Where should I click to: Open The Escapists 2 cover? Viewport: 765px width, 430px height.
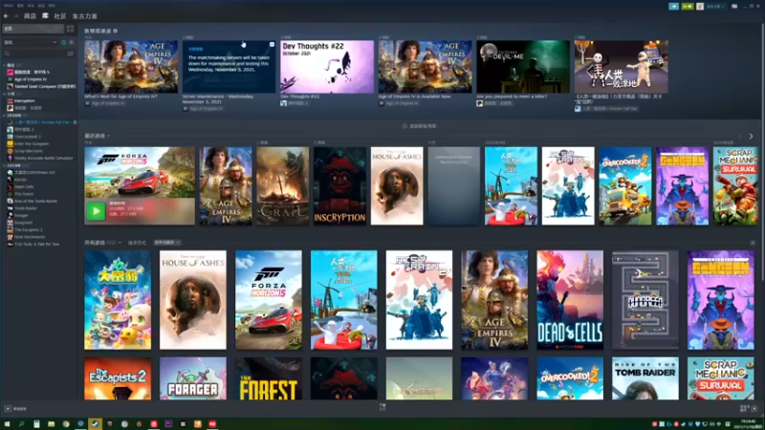118,378
